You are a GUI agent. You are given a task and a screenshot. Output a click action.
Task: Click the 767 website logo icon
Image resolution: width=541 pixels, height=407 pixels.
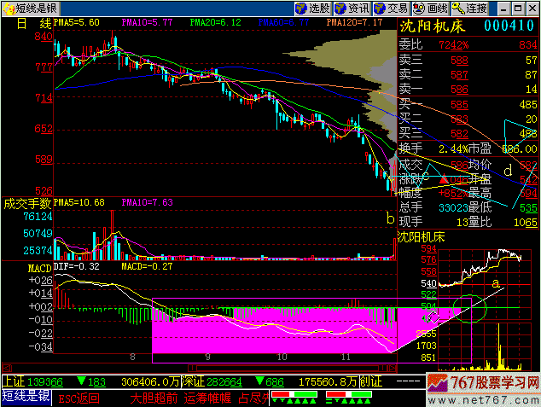438,385
